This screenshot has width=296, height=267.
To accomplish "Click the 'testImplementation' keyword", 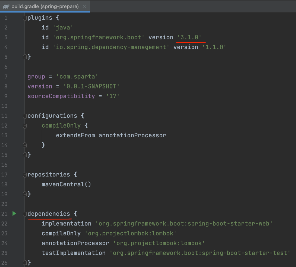I will click(x=74, y=253).
